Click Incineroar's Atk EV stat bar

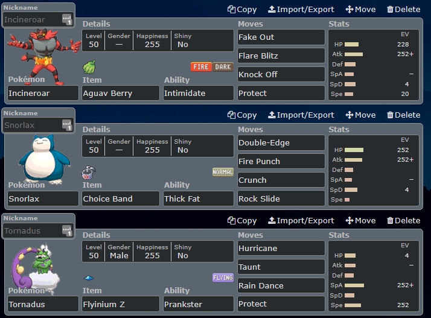(x=354, y=54)
